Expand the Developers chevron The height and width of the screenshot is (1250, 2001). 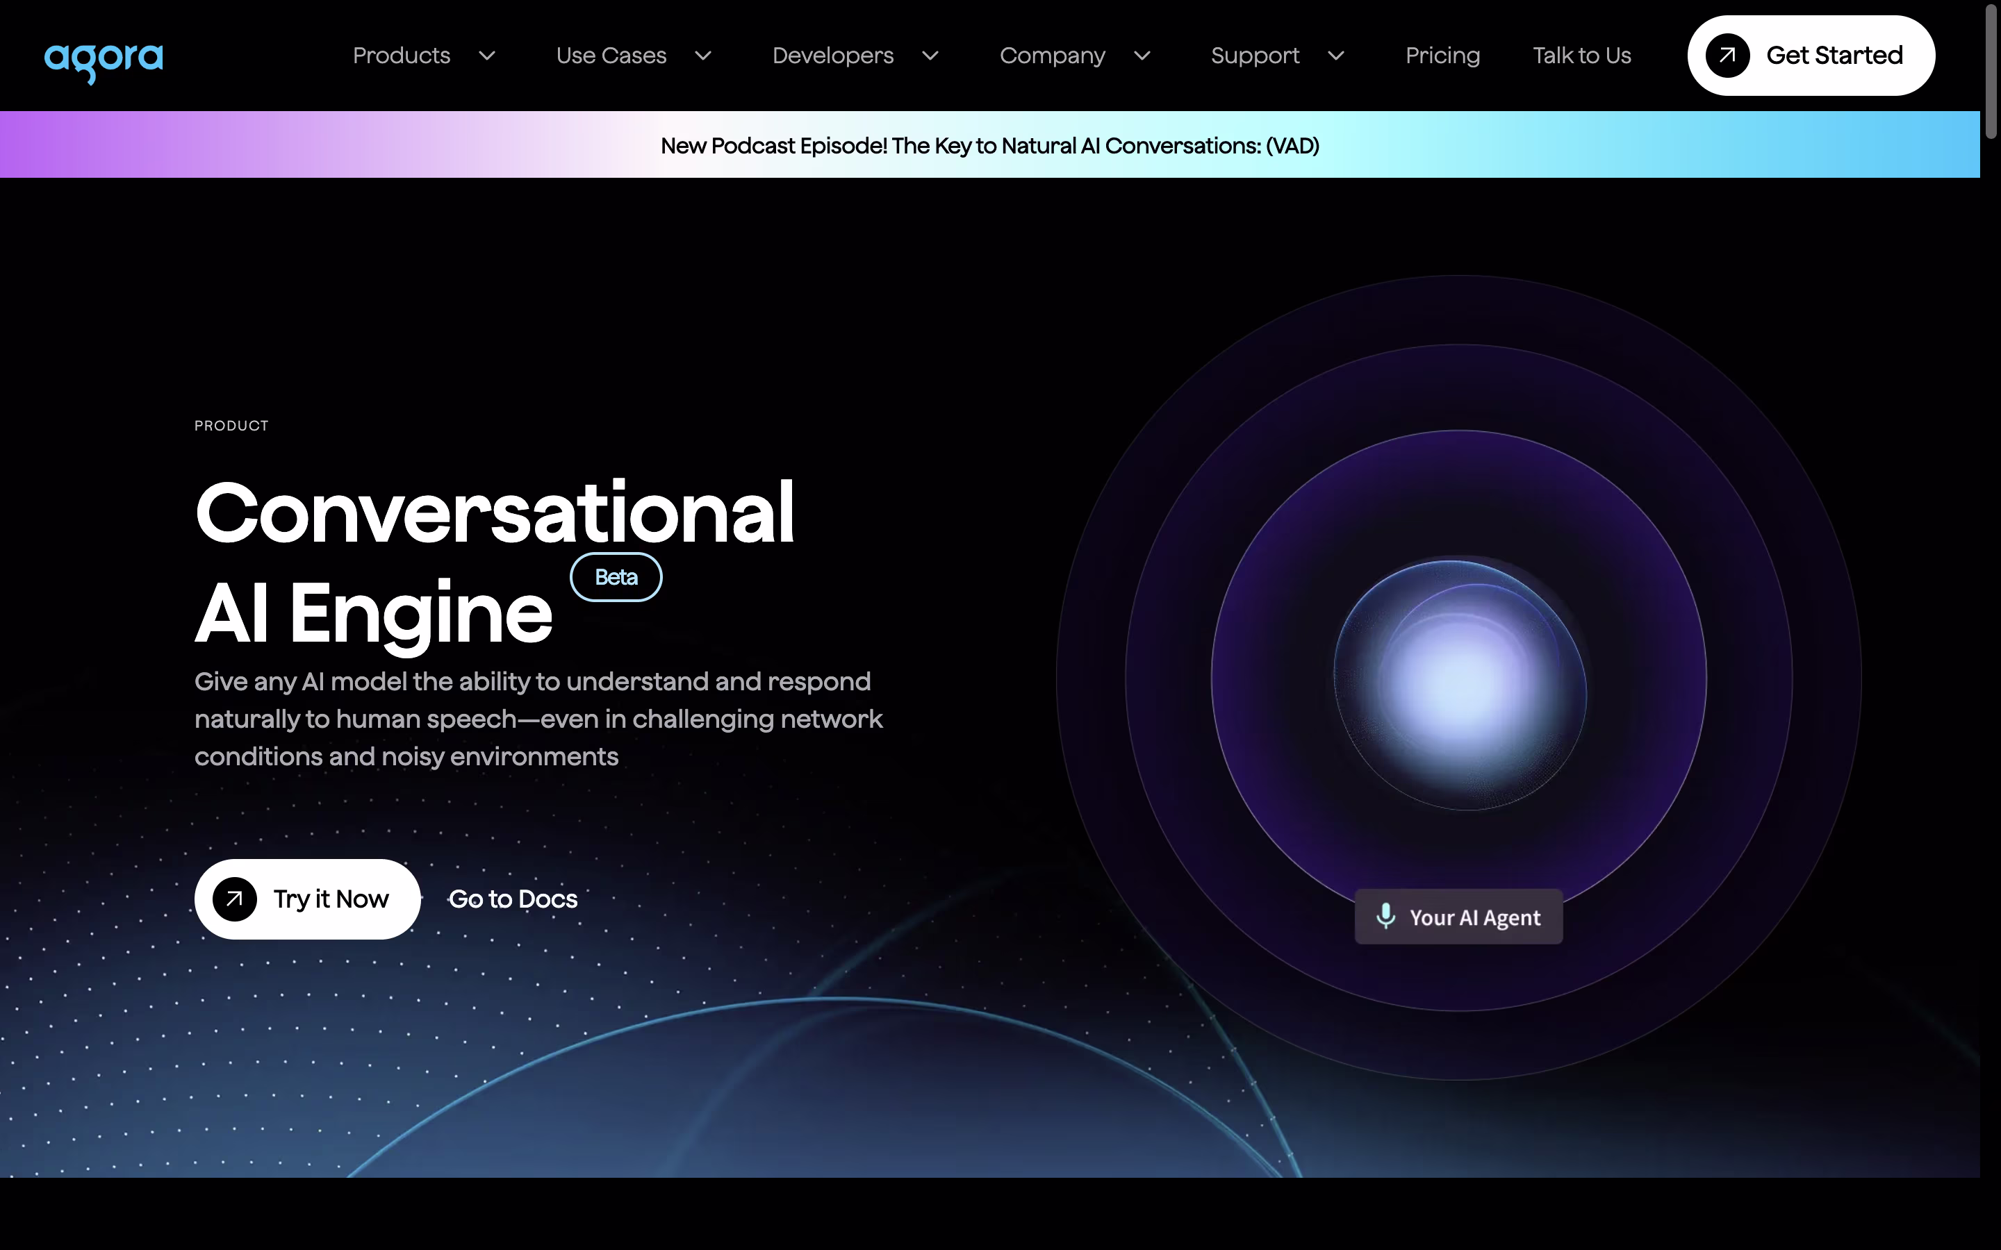coord(930,56)
